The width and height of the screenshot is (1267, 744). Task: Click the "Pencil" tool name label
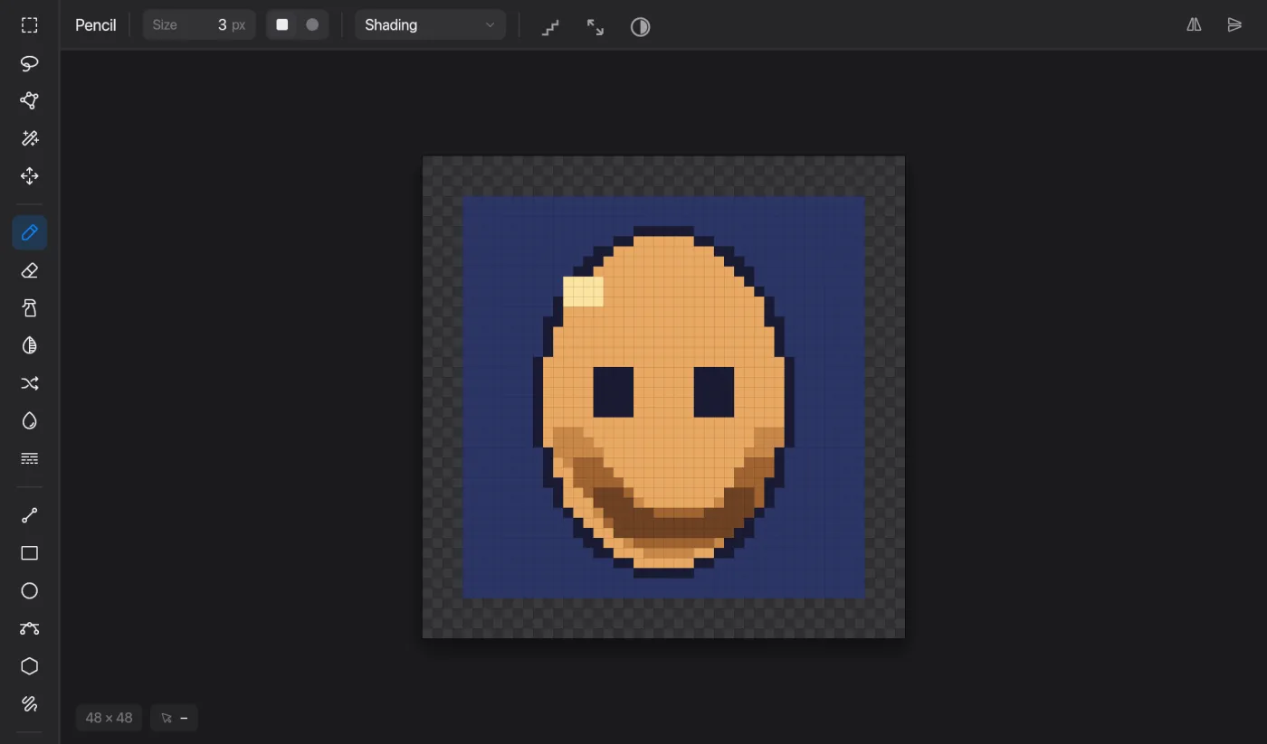click(95, 25)
